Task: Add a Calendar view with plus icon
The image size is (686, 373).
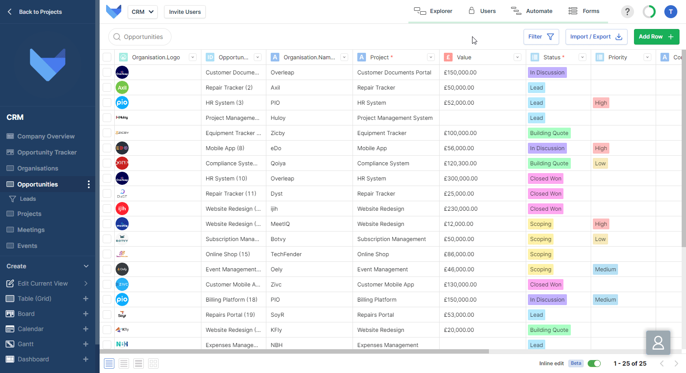Action: (86, 329)
